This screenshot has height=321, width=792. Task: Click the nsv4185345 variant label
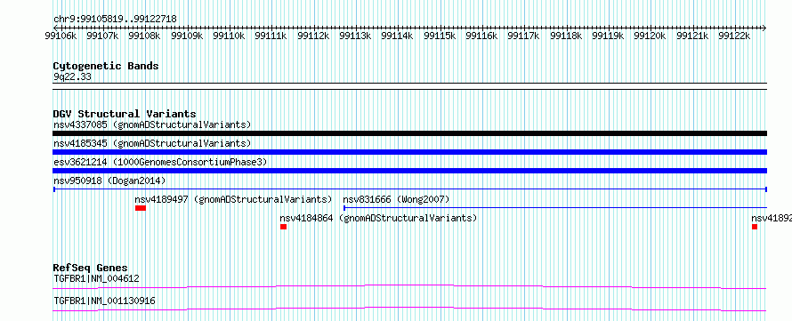(x=152, y=143)
